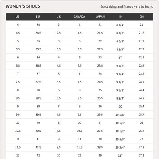
Task: Select the UK column header
Action: pos(58,16)
